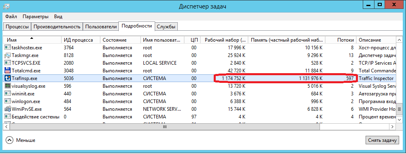The width and height of the screenshot is (406, 154).
Task: Select the TrafInsp.exe row name
Action: (25, 78)
